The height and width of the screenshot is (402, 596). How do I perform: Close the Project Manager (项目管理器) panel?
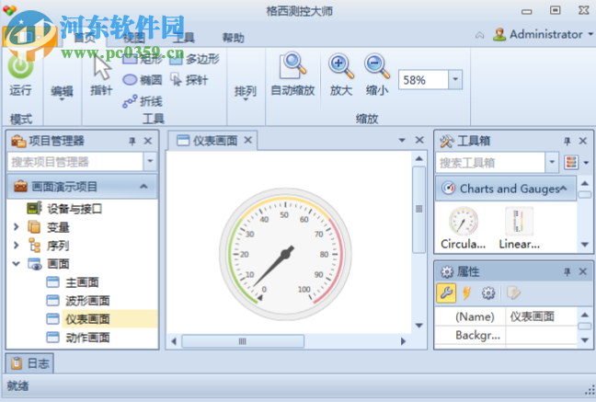click(148, 141)
